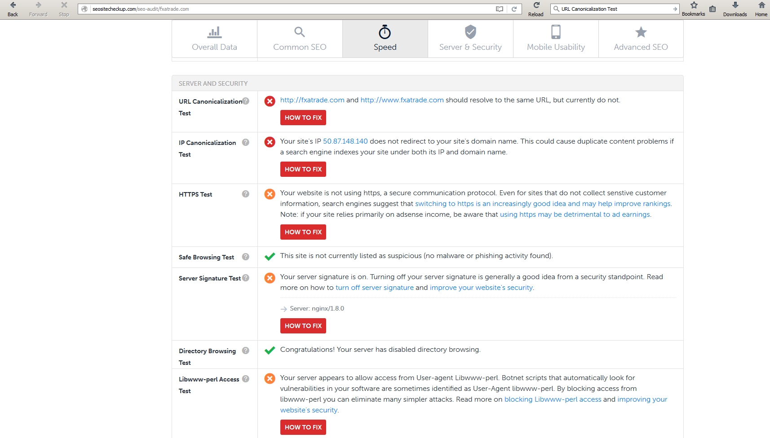The image size is (770, 438).
Task: Click orange warning icon for HTTPS Test
Action: (270, 194)
